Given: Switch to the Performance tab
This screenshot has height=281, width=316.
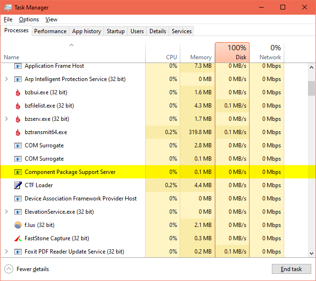Looking at the screenshot, I should tap(50, 31).
